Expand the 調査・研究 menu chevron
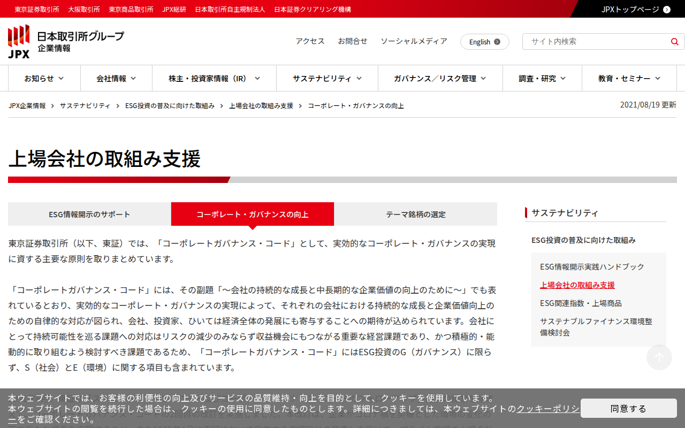This screenshot has height=428, width=685. [563, 79]
